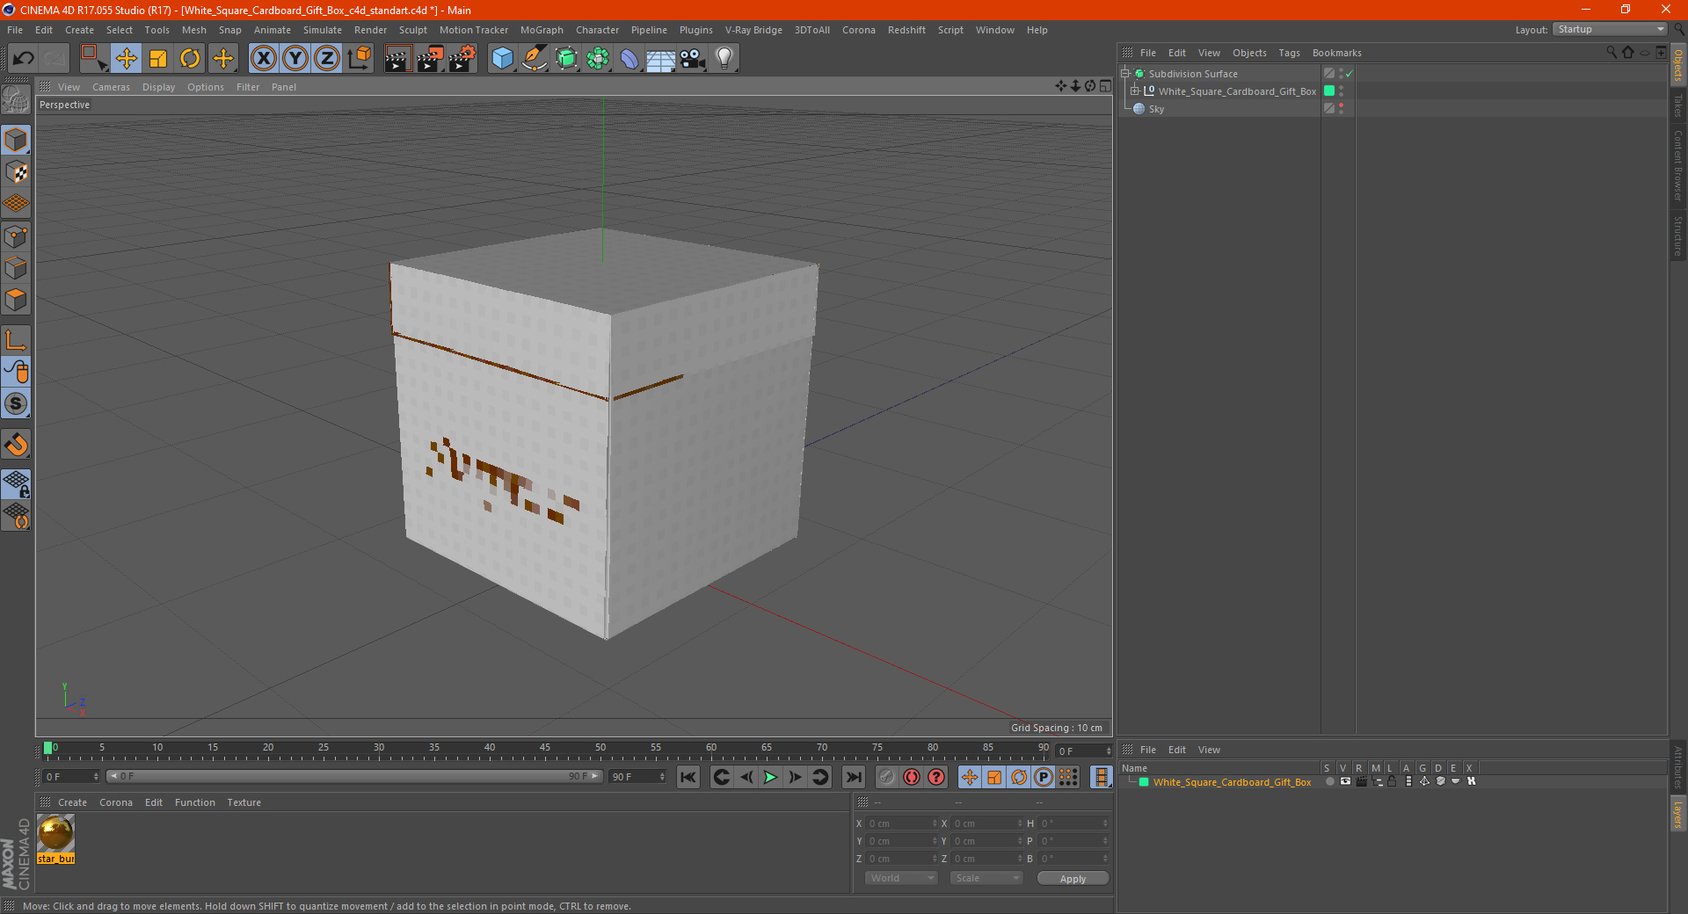The image size is (1688, 914).
Task: Add a Light object
Action: pos(724,59)
